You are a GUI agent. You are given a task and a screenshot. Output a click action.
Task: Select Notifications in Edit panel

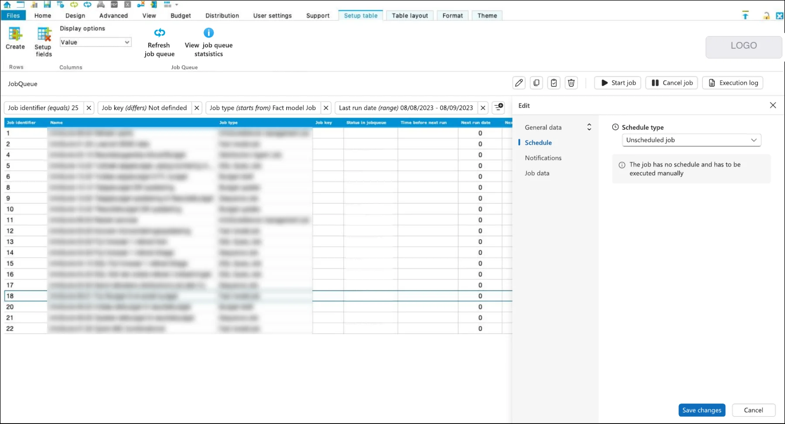coord(543,158)
